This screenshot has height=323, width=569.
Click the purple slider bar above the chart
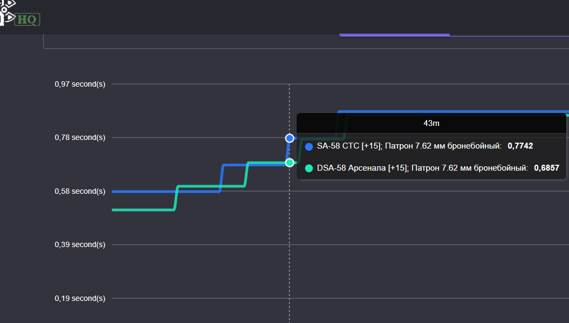pyautogui.click(x=394, y=35)
